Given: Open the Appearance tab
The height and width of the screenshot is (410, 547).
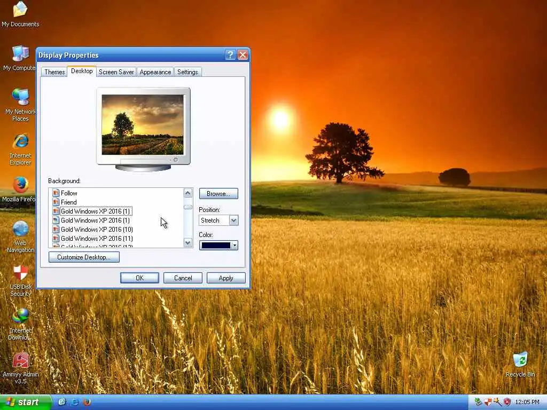Looking at the screenshot, I should [x=155, y=72].
